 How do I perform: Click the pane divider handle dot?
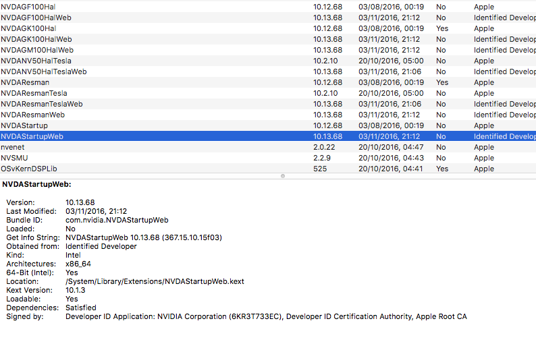point(283,176)
